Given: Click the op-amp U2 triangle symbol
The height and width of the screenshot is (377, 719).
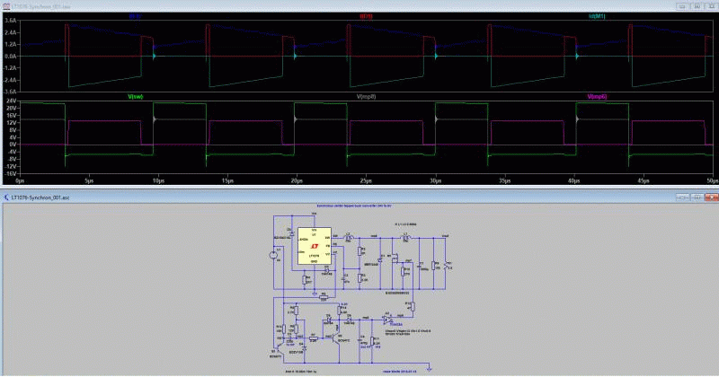Looking at the screenshot, I should pyautogui.click(x=388, y=320).
